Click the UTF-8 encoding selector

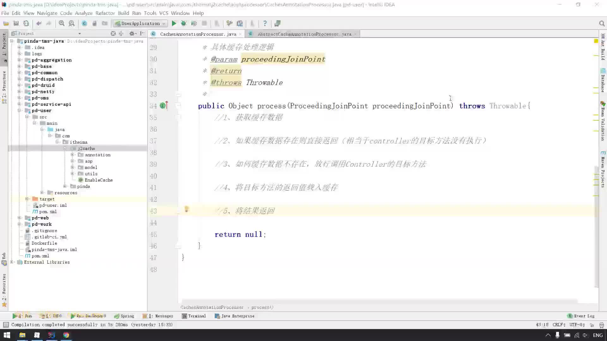(x=577, y=325)
